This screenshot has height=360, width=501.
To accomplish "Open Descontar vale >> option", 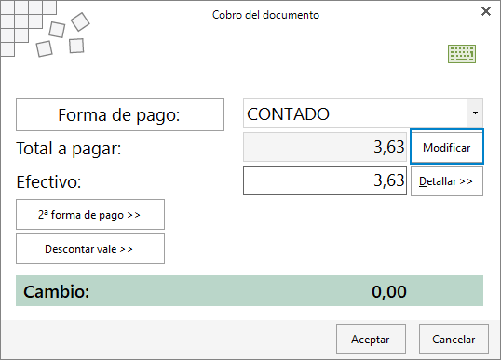I will click(90, 249).
